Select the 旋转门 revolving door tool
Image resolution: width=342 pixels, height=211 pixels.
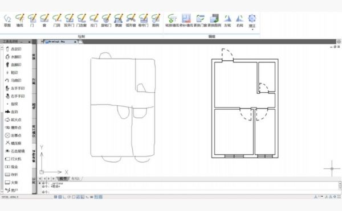106,20
